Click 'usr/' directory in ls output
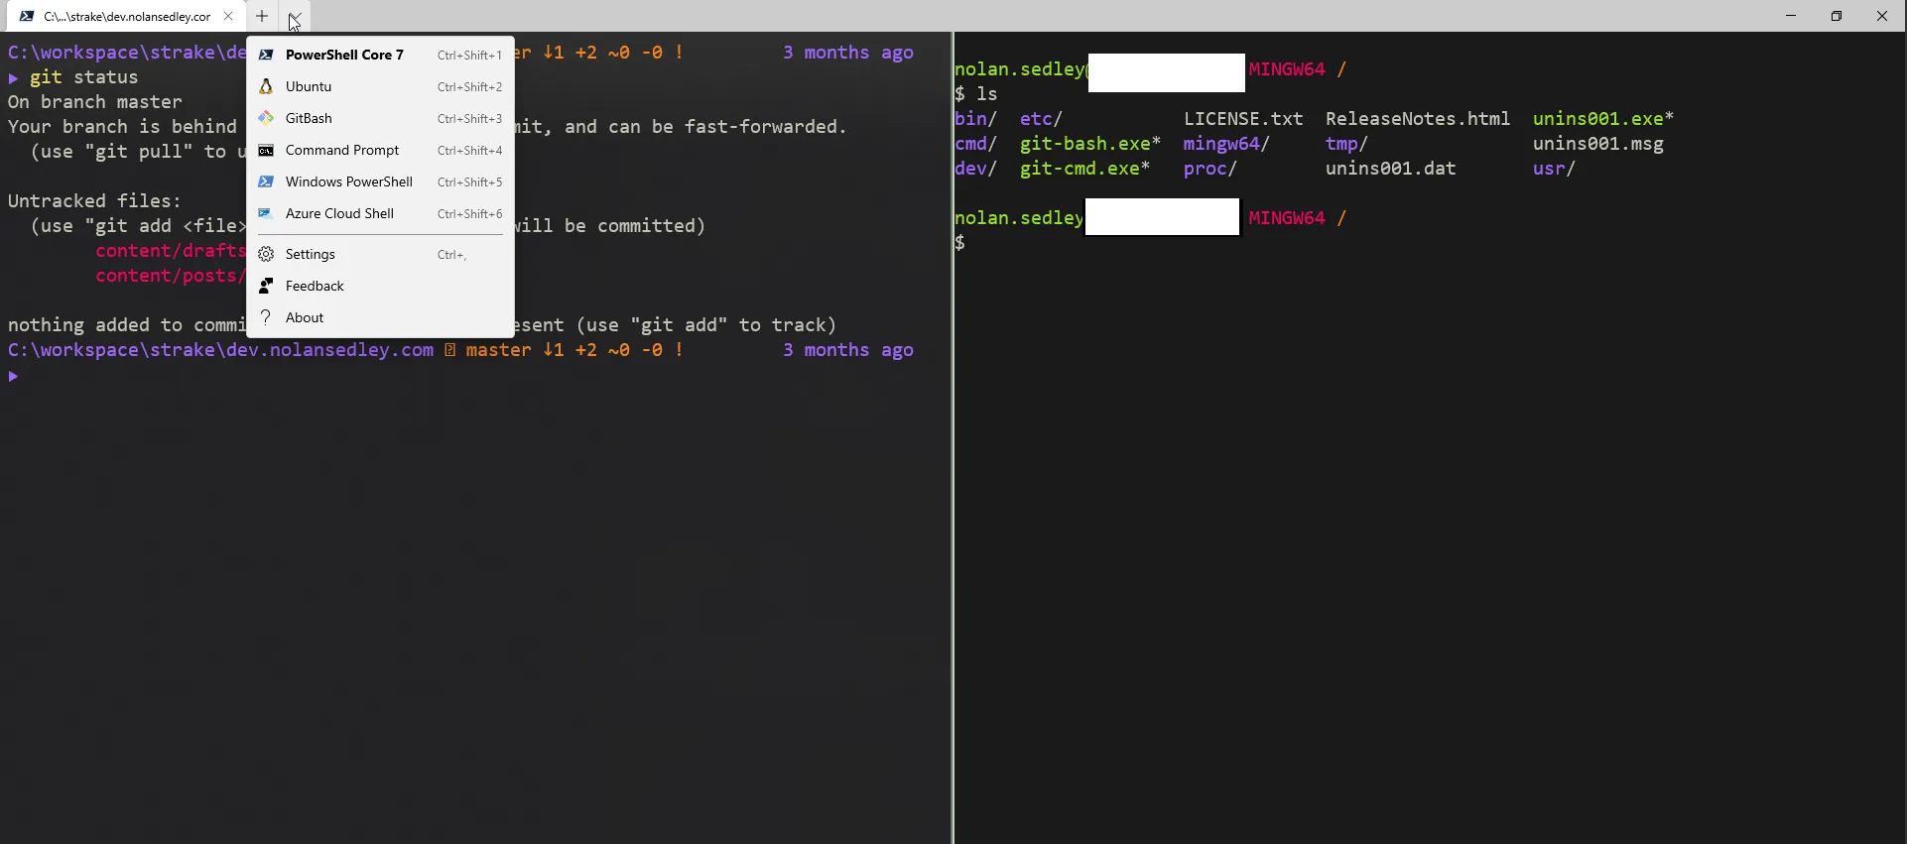Screen dimensions: 1907x844 click(1555, 169)
